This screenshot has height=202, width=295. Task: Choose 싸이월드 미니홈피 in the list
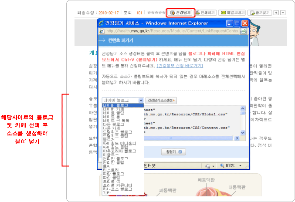[x=119, y=143]
